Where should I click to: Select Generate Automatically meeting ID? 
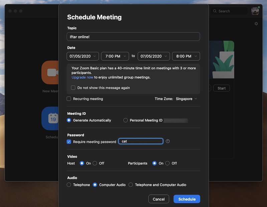pos(69,120)
